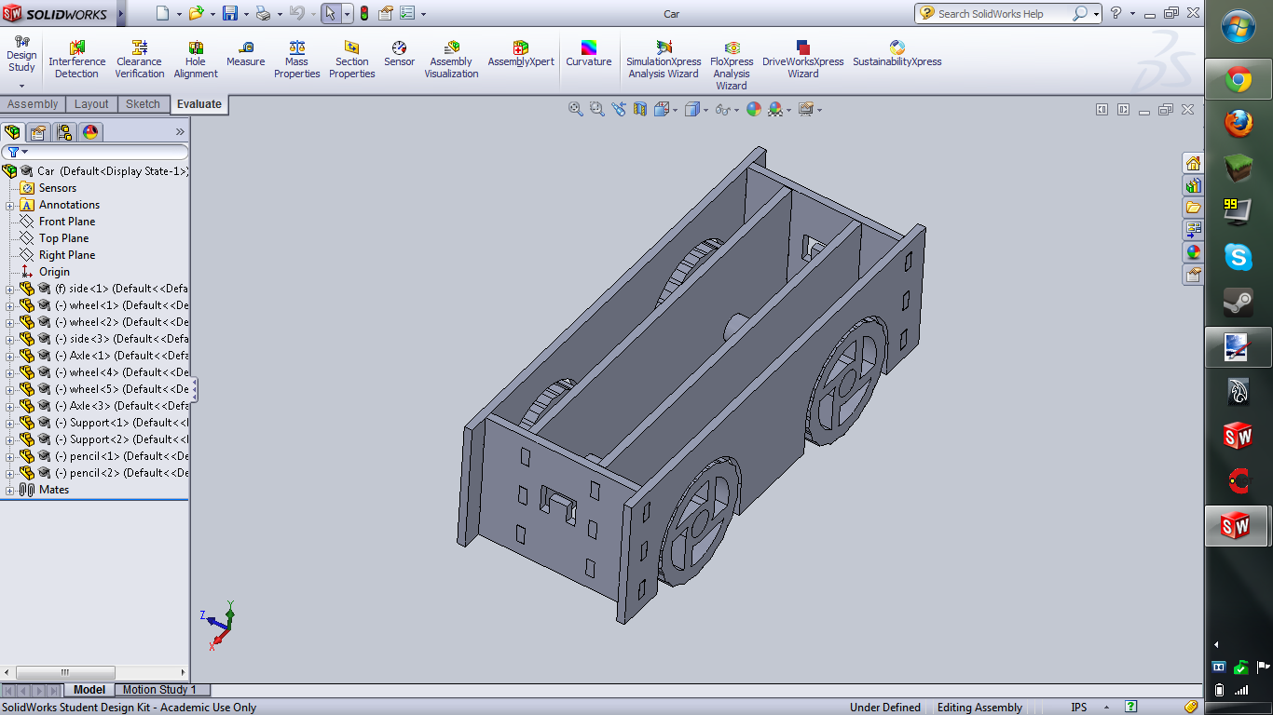Open DisplayManager tab icon
This screenshot has width=1273, height=715.
click(x=90, y=132)
